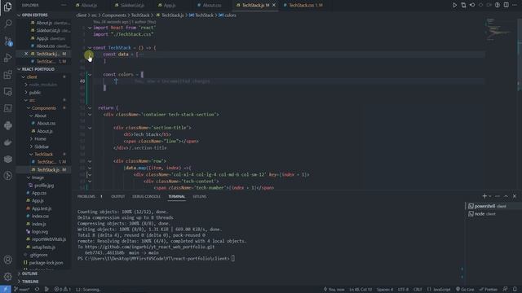
Task: Click Prettier in status bar
Action: coord(489,290)
